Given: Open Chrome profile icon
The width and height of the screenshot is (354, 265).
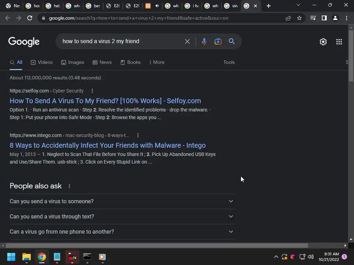Looking at the screenshot, I should tap(335, 18).
